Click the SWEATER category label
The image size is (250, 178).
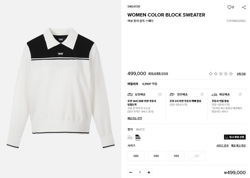pos(134,6)
